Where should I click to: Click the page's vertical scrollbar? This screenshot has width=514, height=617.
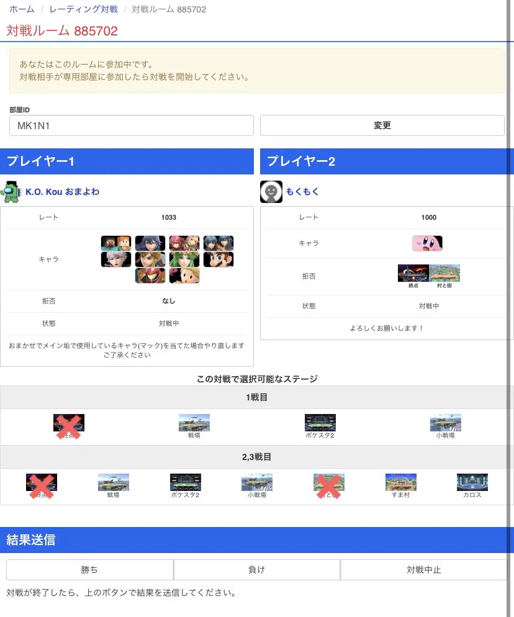coord(508,308)
